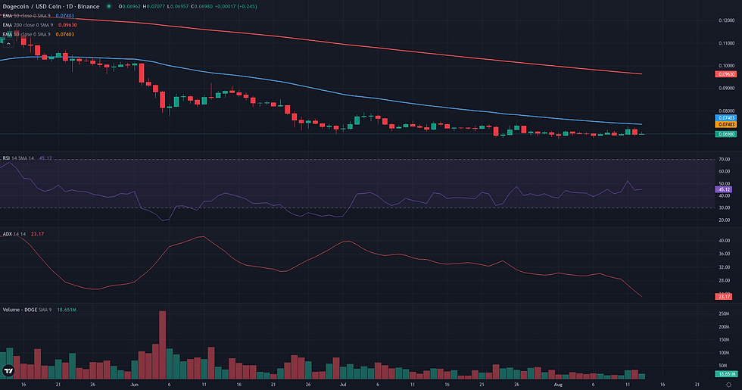The height and width of the screenshot is (390, 742).
Task: Click the 28.00 ADX axis label
Action: (724, 280)
